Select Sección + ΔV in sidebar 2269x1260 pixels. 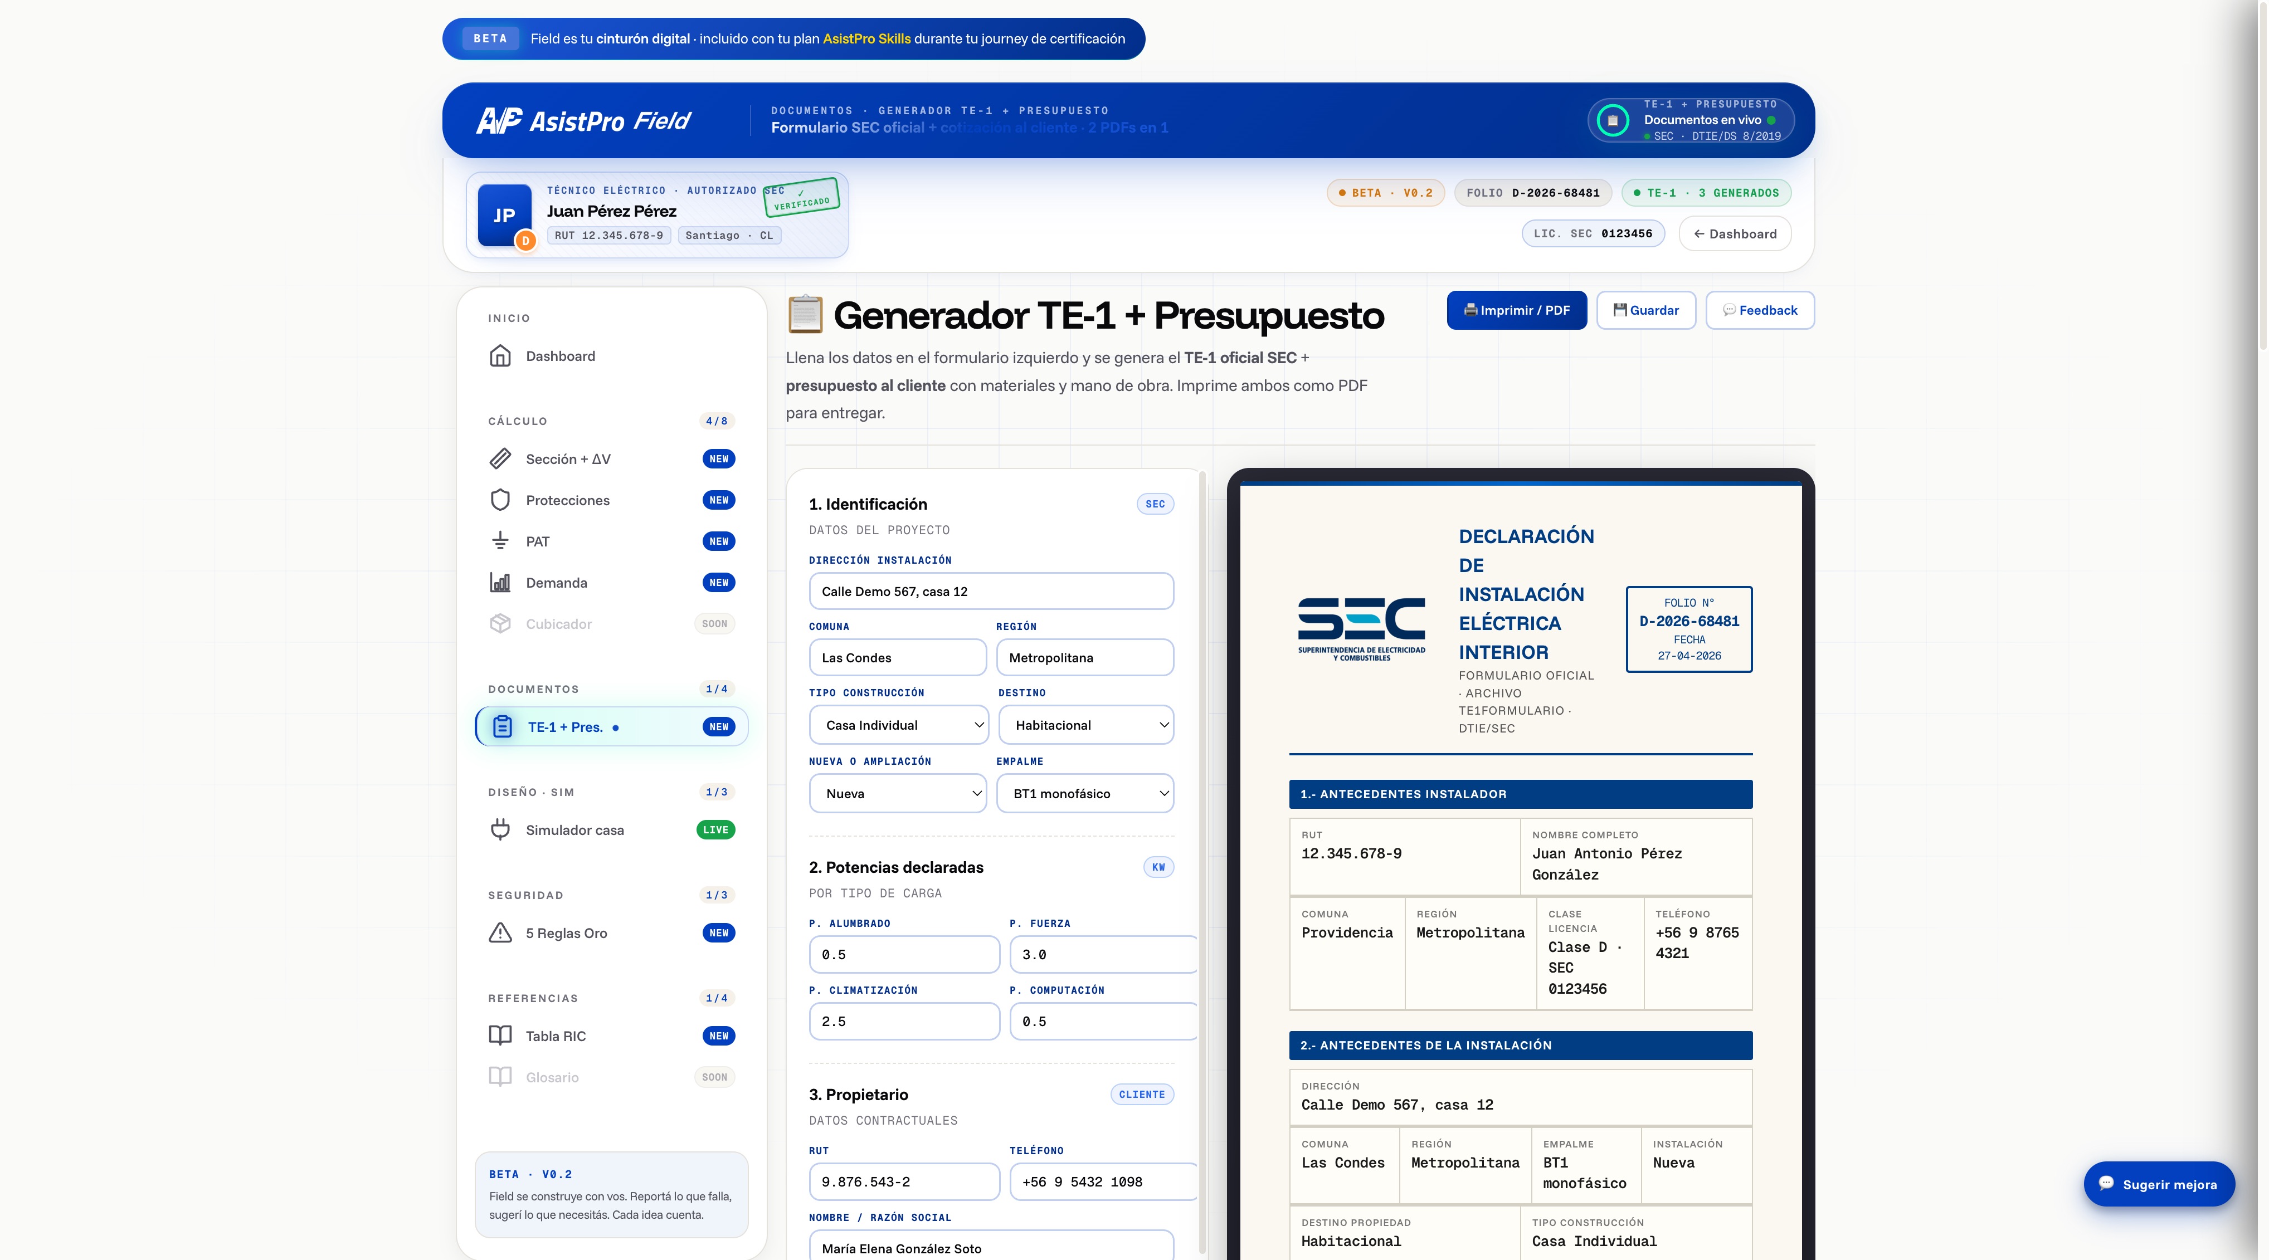(x=611, y=459)
